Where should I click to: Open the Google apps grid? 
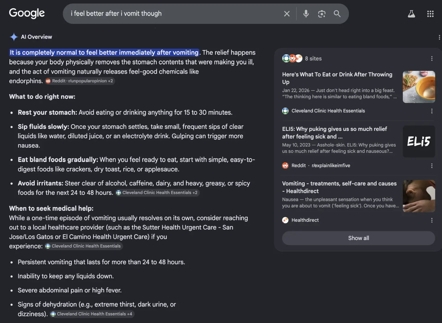tap(430, 14)
